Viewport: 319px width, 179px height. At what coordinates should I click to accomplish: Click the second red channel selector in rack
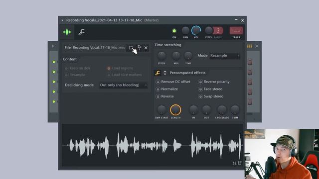coord(250,72)
